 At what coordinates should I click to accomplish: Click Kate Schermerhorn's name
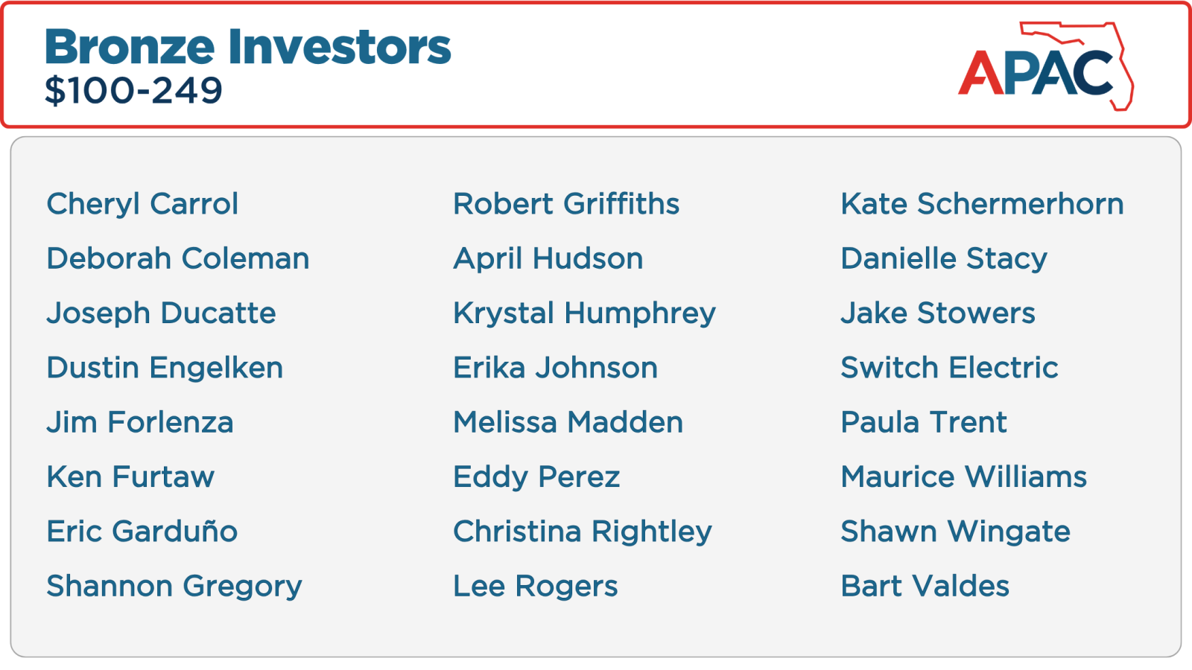982,204
